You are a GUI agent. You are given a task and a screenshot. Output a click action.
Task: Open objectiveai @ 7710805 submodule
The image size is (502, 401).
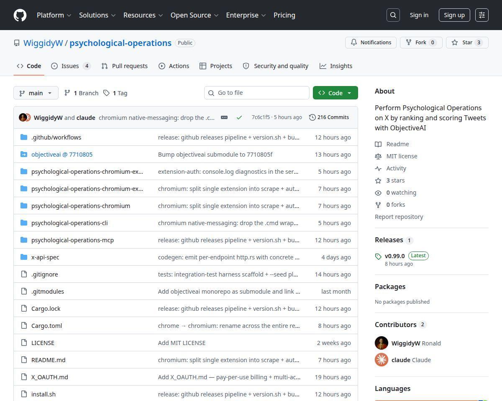(x=62, y=155)
